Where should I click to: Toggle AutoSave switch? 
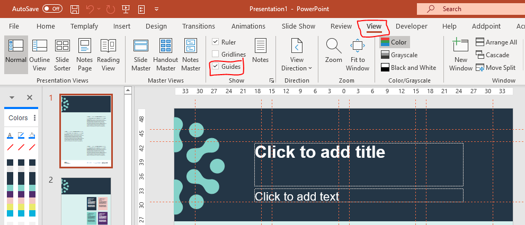pos(52,9)
